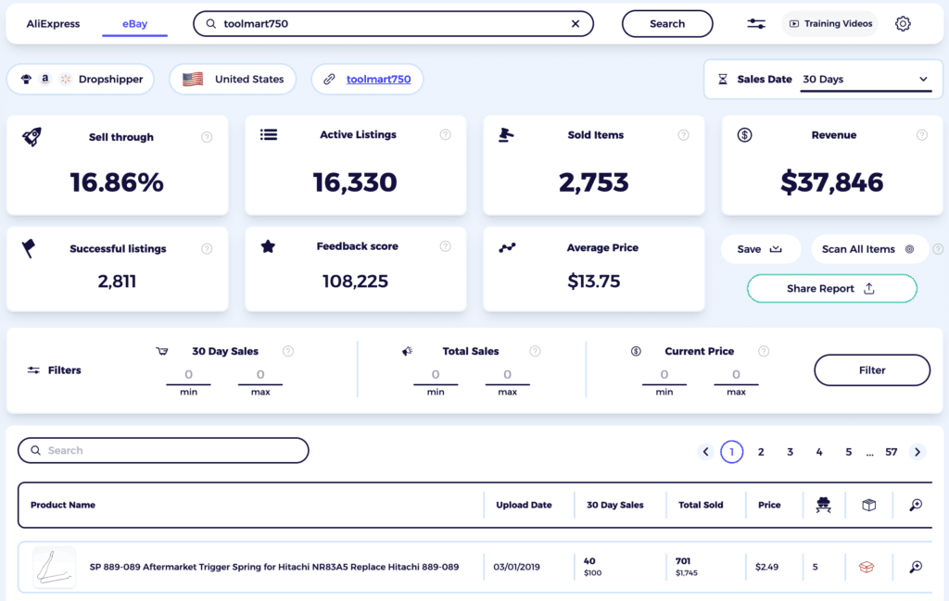Viewport: 949px width, 601px height.
Task: Open advanced filter icon beside Search button
Action: [x=755, y=22]
